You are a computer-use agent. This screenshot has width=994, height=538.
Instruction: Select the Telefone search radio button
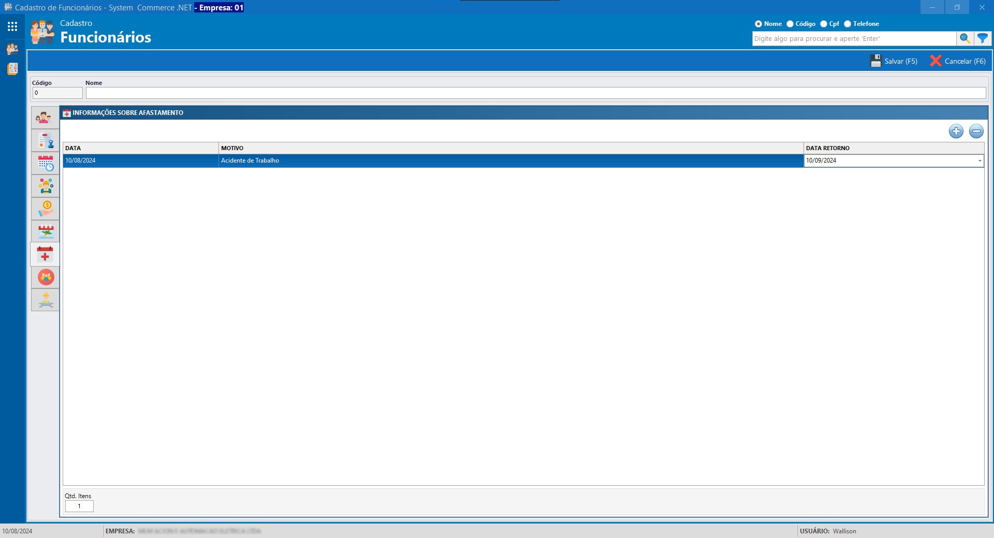coord(847,24)
